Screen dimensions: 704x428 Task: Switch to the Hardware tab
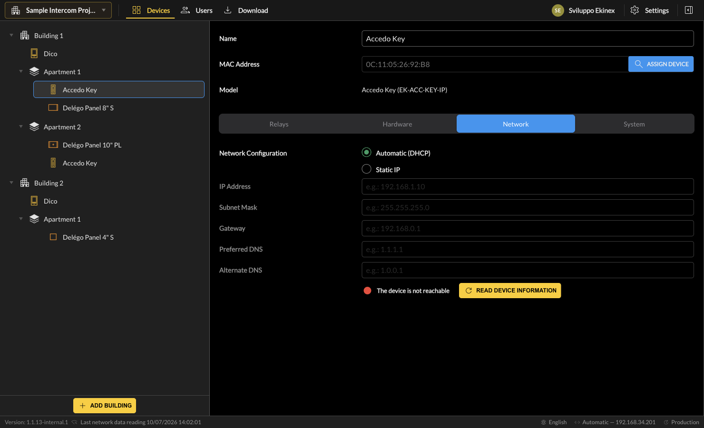click(x=397, y=124)
